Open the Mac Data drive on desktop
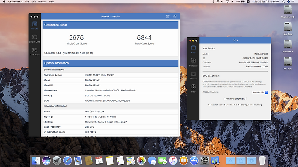The image size is (298, 167). click(288, 29)
